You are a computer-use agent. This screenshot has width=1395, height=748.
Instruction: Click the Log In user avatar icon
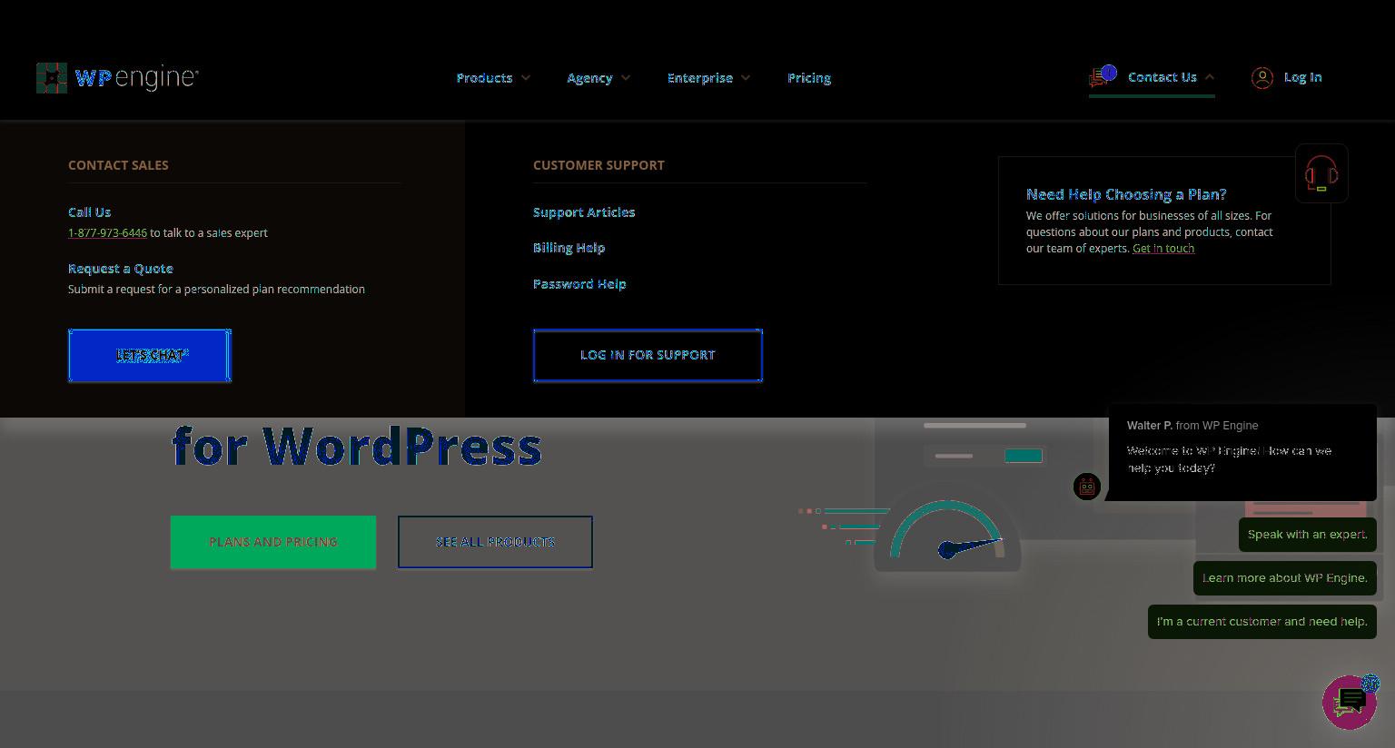pyautogui.click(x=1261, y=78)
